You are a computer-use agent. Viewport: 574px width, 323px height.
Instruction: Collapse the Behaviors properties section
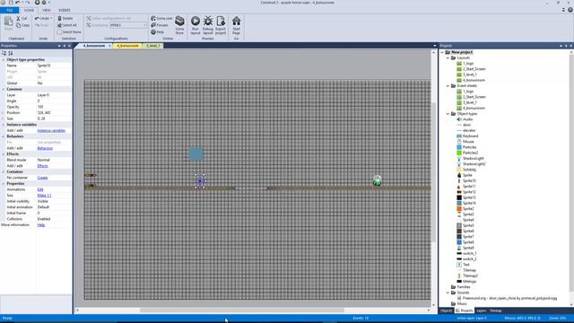click(x=4, y=136)
